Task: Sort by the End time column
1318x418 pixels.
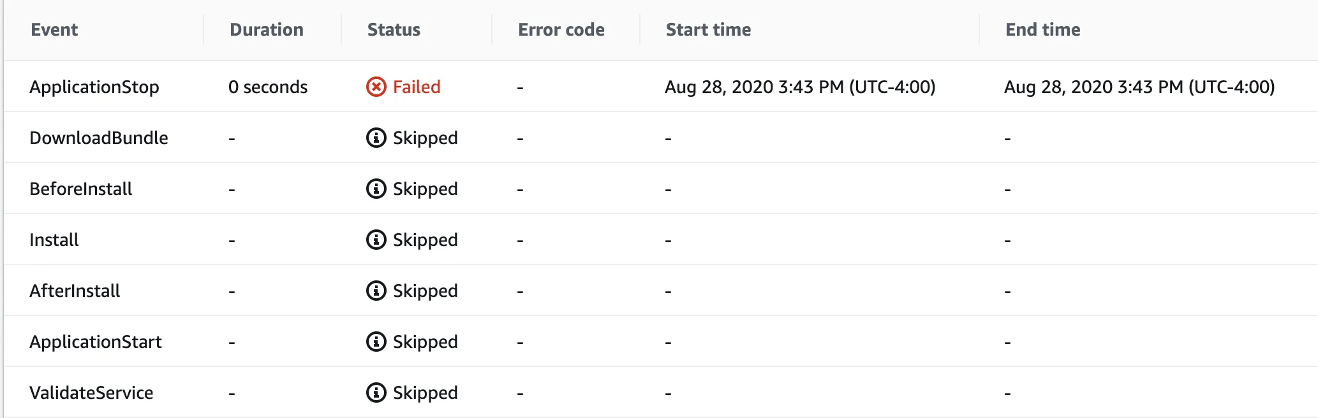Action: pos(1042,30)
